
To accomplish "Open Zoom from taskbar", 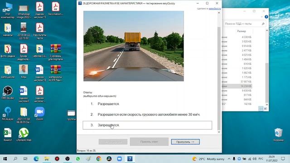I will point(120,159).
